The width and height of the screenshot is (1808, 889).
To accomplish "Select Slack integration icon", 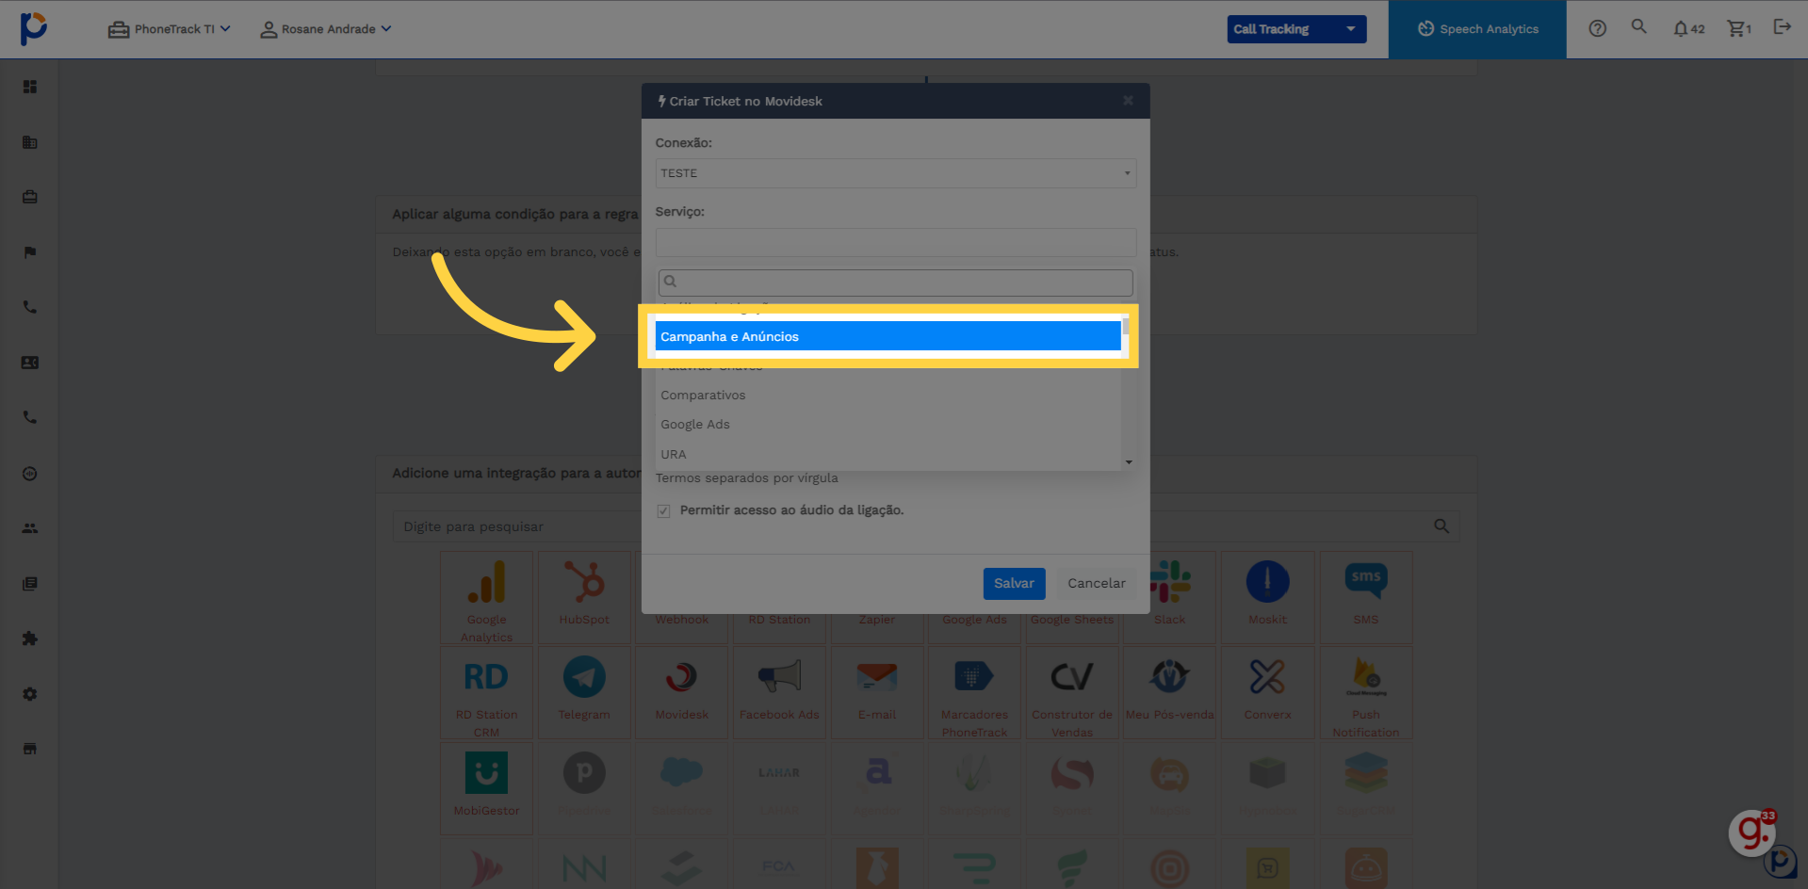I will [1170, 598].
